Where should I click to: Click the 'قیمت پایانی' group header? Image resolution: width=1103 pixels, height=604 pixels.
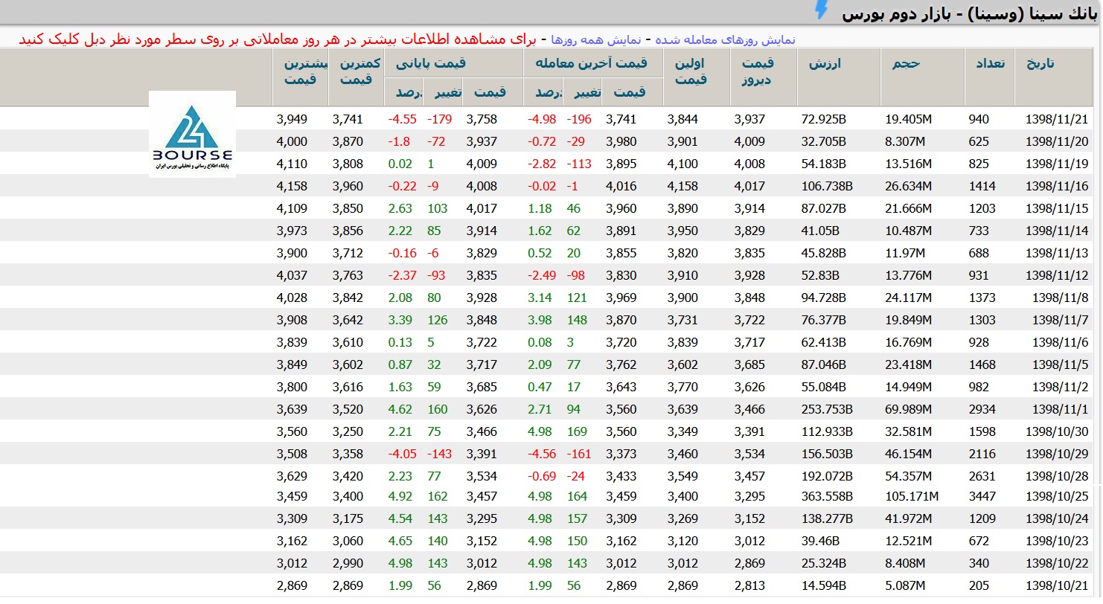pos(430,63)
